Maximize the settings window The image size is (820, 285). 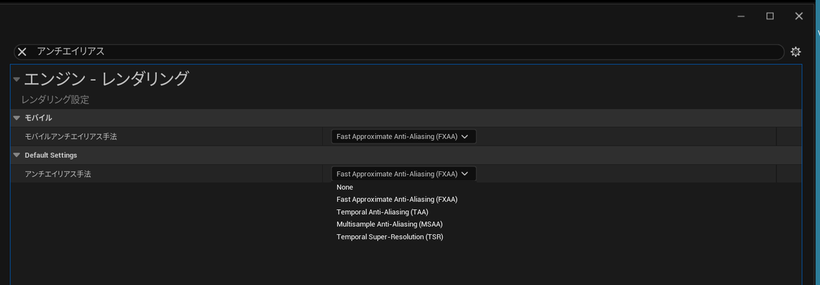pyautogui.click(x=769, y=16)
